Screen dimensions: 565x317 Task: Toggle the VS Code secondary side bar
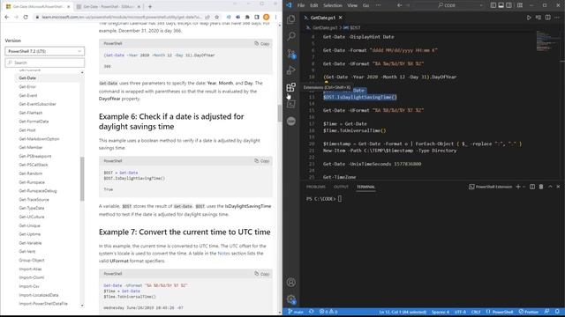[508, 5]
